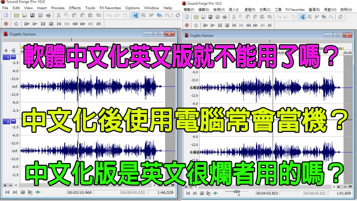Collapse channel 2 with its minus button
357x201 pixels.
point(14,121)
